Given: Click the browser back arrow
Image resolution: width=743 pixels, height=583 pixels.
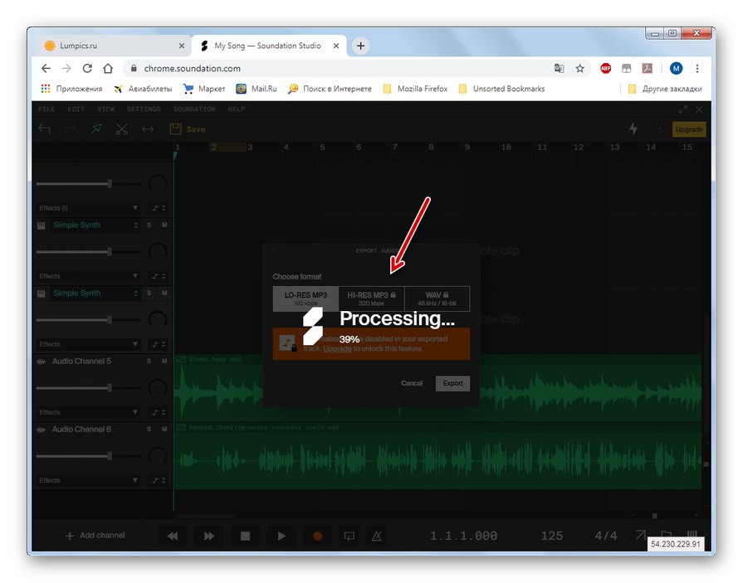Looking at the screenshot, I should coord(46,69).
